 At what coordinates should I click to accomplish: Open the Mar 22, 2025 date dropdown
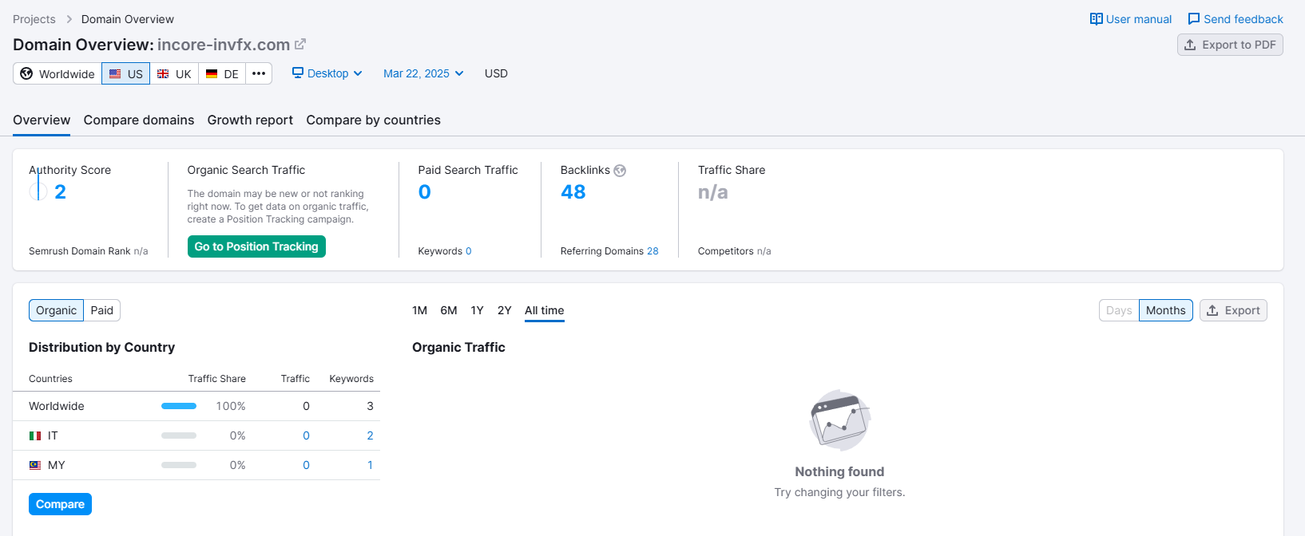pos(423,73)
